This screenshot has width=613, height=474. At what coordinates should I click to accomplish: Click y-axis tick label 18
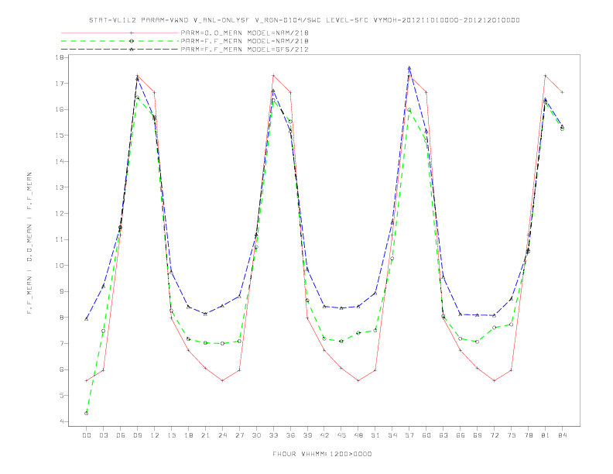[60, 57]
